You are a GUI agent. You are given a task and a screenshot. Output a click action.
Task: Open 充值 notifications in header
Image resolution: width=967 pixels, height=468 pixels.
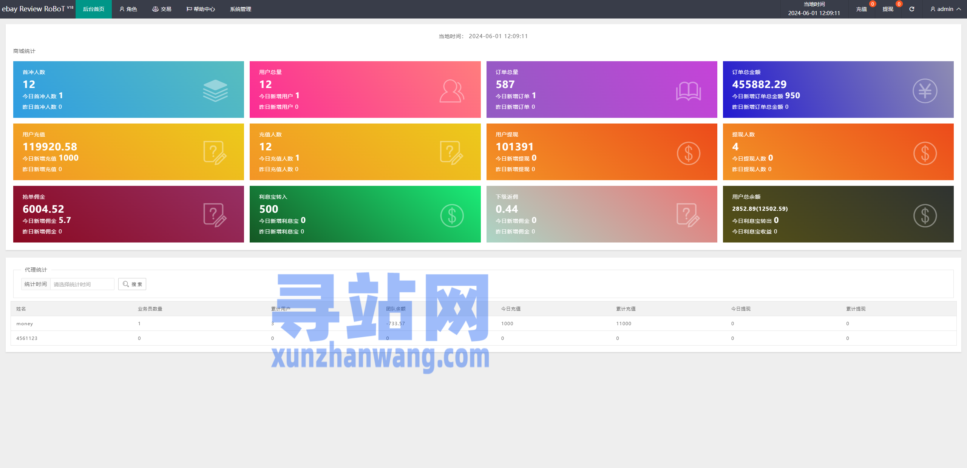[862, 9]
